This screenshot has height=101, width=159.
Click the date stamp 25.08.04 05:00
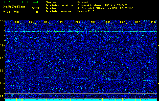coord(11,12)
